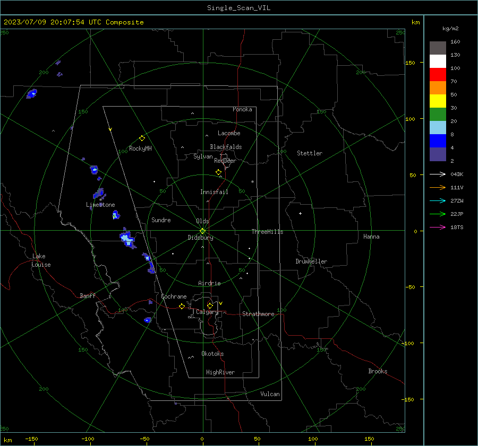This screenshot has width=478, height=446.
Task: Click the 04DK legend text
Action: point(457,174)
